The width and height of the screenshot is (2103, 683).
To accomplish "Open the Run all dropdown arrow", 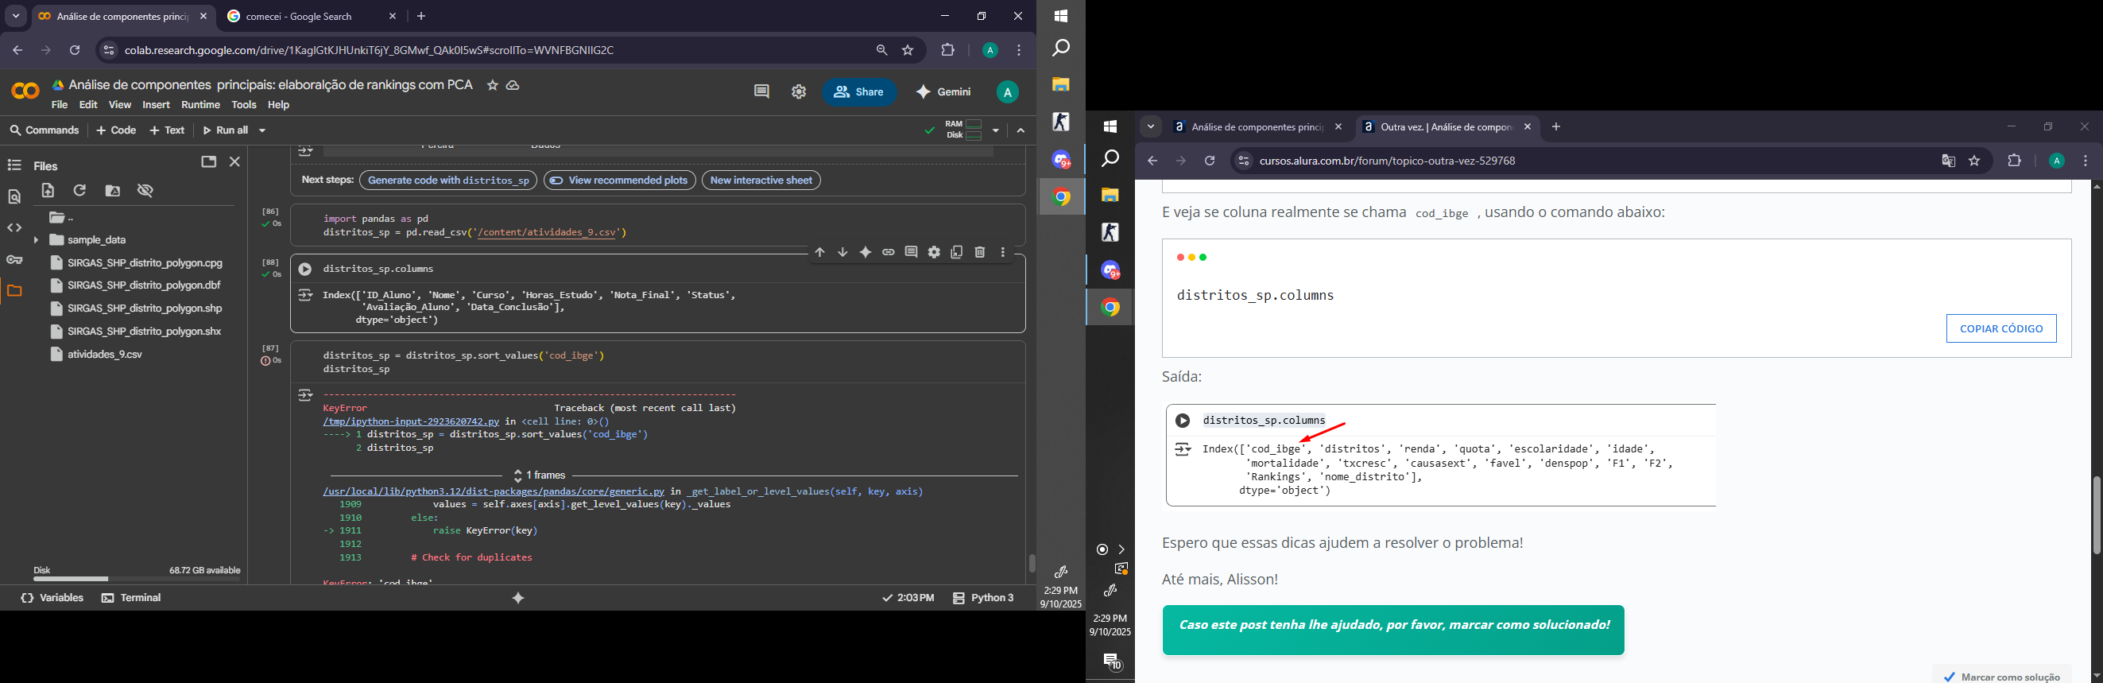I will click(263, 130).
